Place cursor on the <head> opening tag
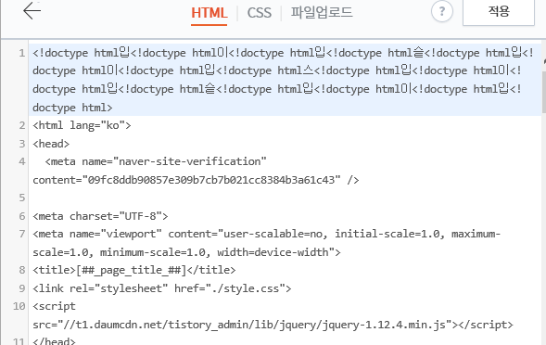 (51, 144)
